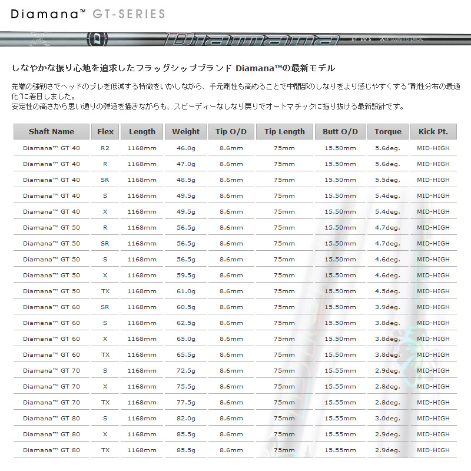Select the 65.0g weight value
The image size is (471, 471).
tap(186, 339)
